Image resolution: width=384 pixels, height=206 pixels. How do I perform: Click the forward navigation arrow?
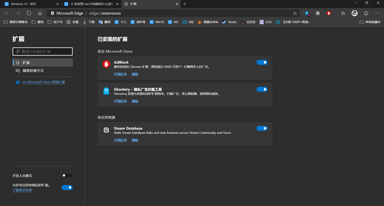[18, 13]
